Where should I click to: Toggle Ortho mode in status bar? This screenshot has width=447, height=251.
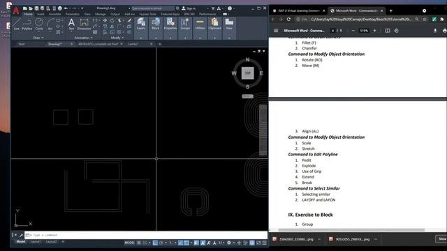pyautogui.click(x=155, y=243)
